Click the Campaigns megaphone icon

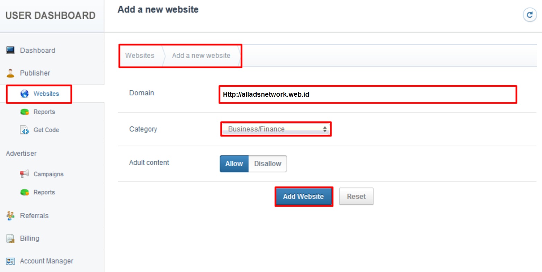click(24, 174)
